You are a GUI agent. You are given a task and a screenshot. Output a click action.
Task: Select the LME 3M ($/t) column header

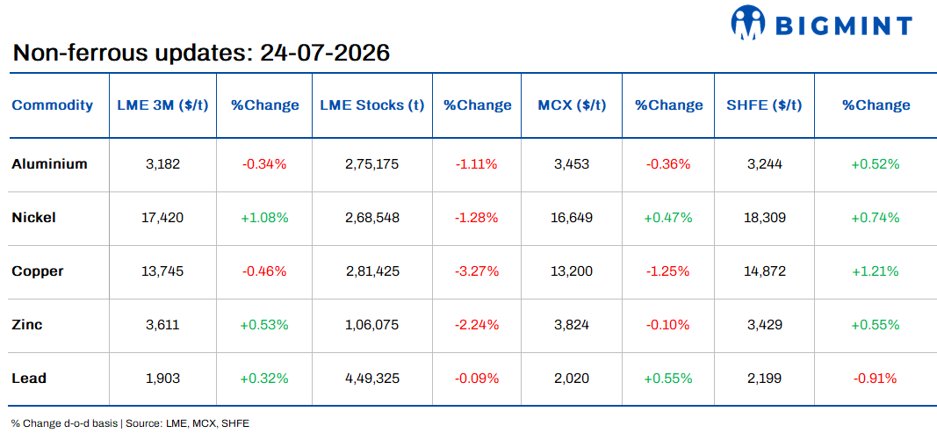click(162, 105)
